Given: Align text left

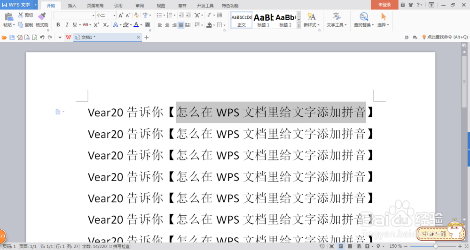Looking at the screenshot, I should [x=160, y=25].
